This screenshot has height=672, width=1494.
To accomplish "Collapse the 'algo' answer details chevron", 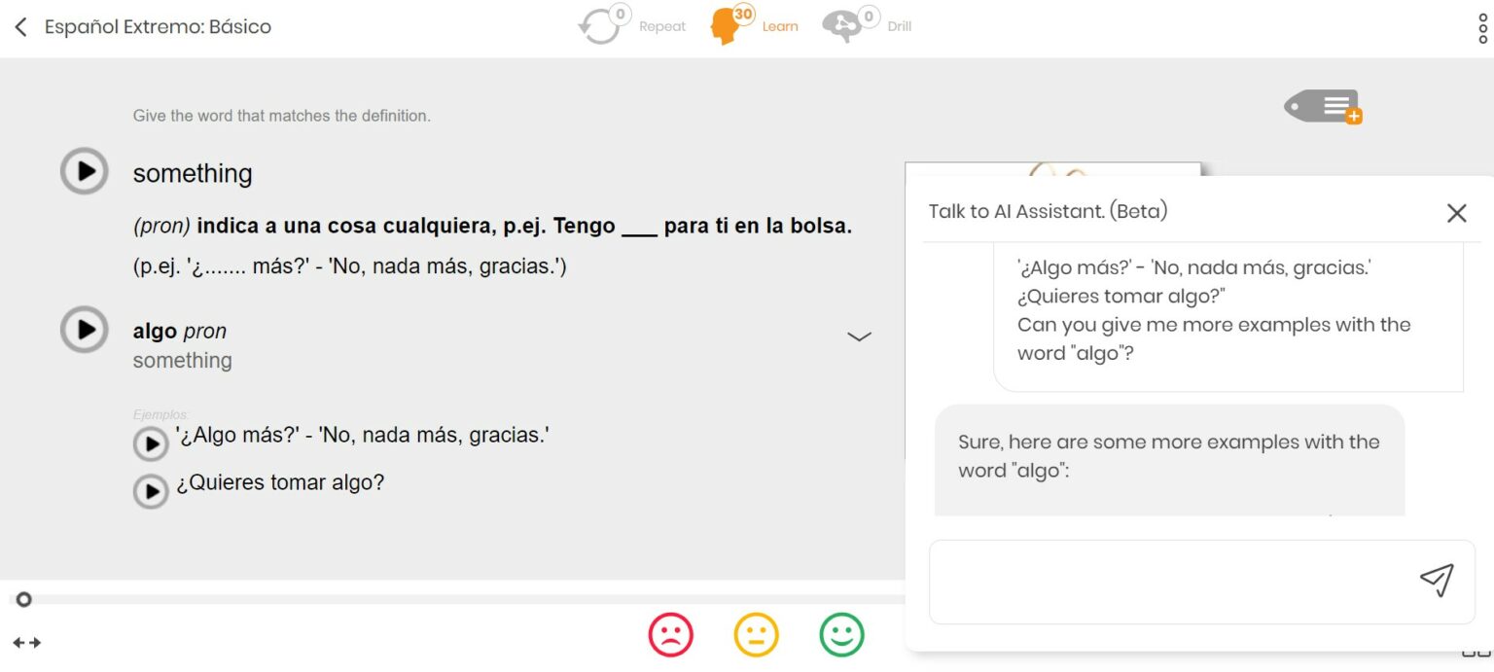I will tap(859, 336).
